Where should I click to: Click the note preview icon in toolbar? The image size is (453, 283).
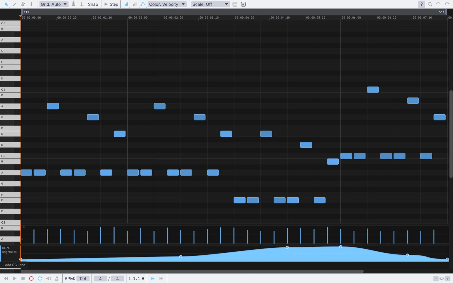click(243, 4)
